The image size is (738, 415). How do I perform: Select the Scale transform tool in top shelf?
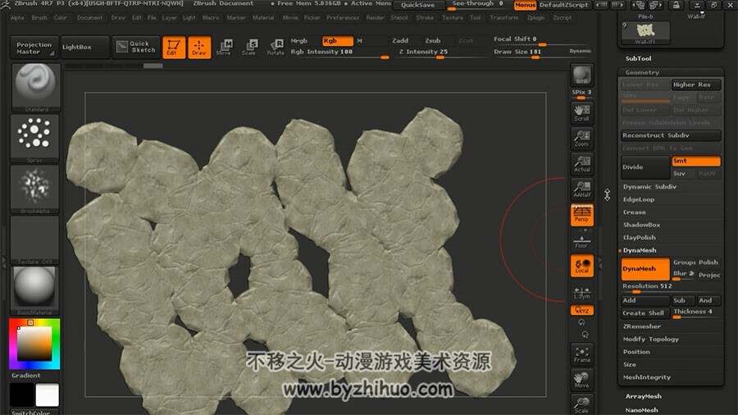point(249,47)
